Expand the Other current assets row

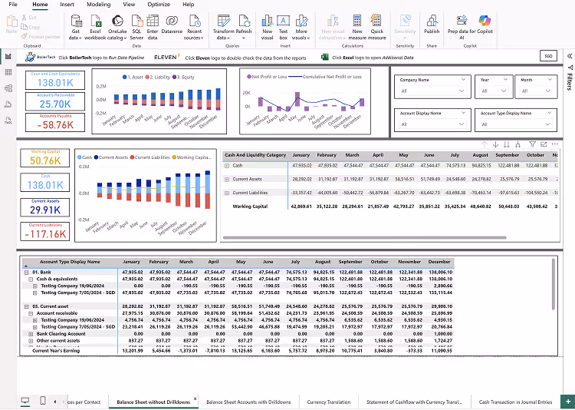pyautogui.click(x=31, y=341)
